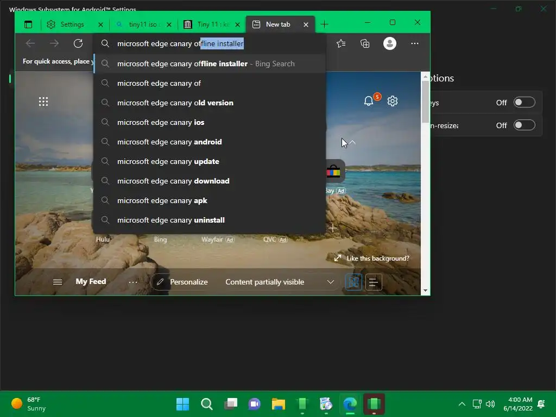Choose suggestion 'microsoft edge canary download'
The width and height of the screenshot is (556, 417).
point(210,181)
